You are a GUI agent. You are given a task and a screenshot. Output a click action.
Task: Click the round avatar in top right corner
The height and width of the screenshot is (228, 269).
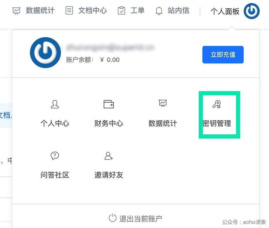point(251,11)
